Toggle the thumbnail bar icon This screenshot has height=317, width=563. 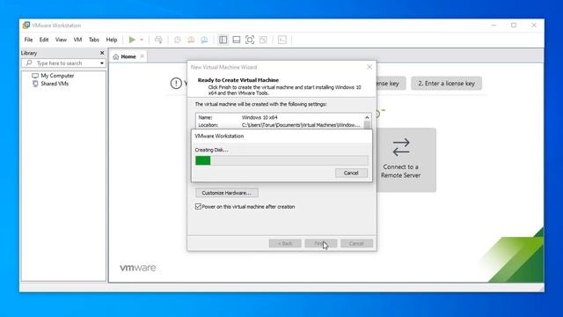tap(237, 40)
